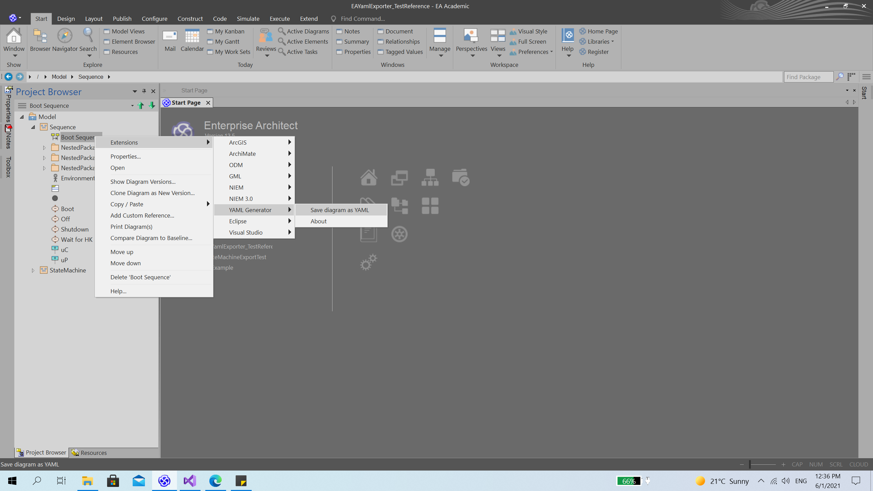The height and width of the screenshot is (491, 873).
Task: Expand the StateMachine package node
Action: point(33,270)
